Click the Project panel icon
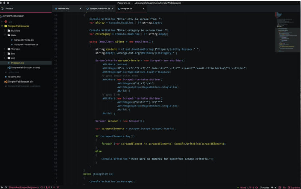 (x=3, y=9)
